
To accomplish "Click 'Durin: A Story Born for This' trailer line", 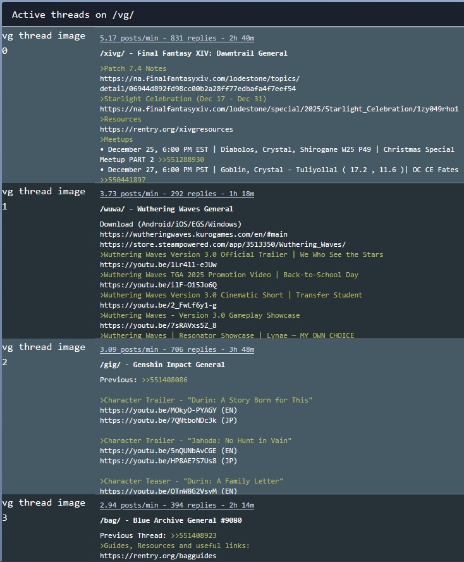I will tap(206, 400).
